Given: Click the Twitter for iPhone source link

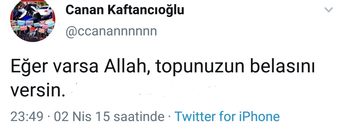Looking at the screenshot, I should pos(227,116).
